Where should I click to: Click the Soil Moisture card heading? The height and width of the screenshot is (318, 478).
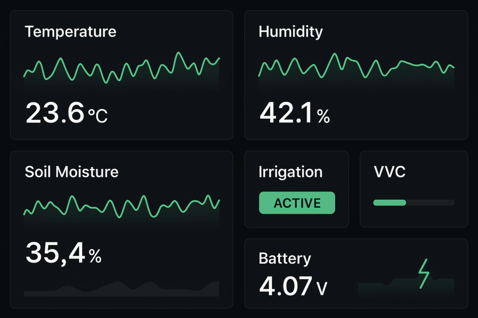[71, 172]
